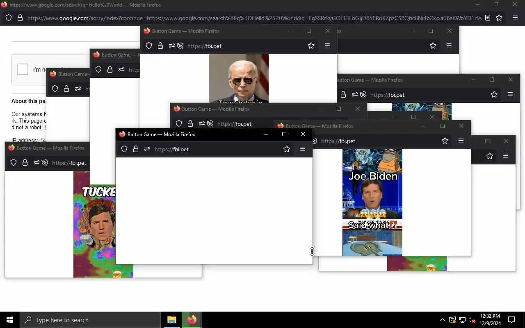Open permissions icon in Tucker psychedelic window

tap(37, 163)
